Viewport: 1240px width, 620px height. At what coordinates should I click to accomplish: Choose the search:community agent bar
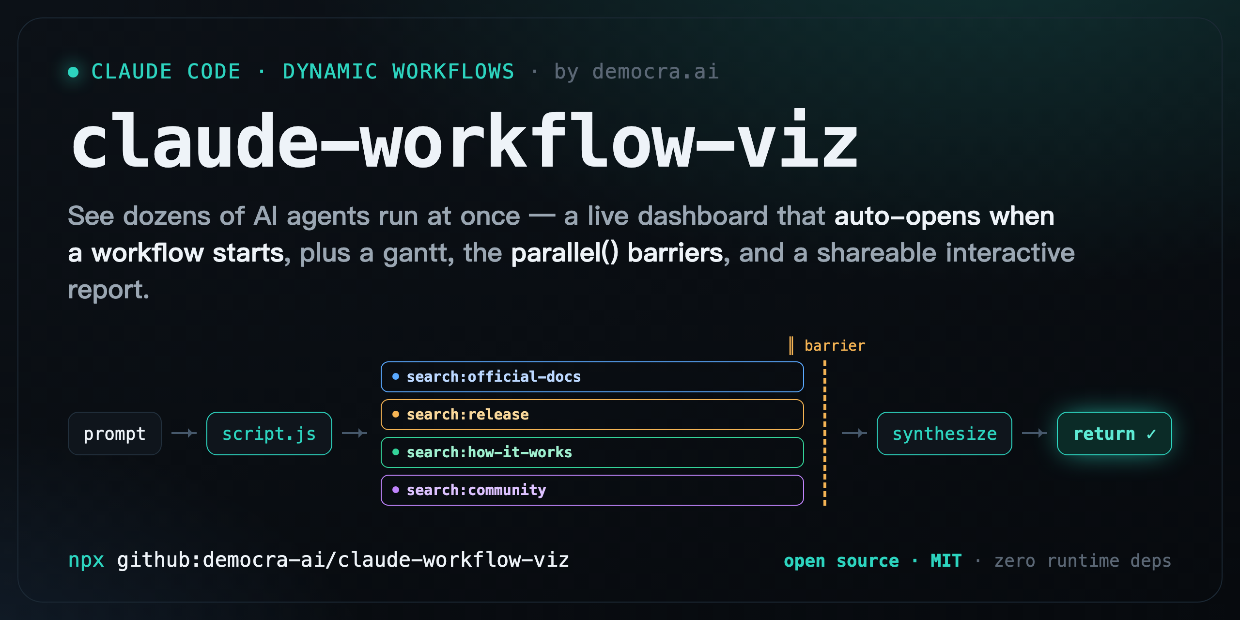592,490
